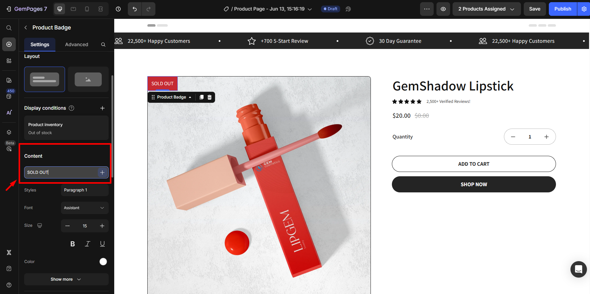Viewport: 590px width, 294px height.
Task: Select the Add Elements plus icon in the sidebar
Action: [9, 44]
